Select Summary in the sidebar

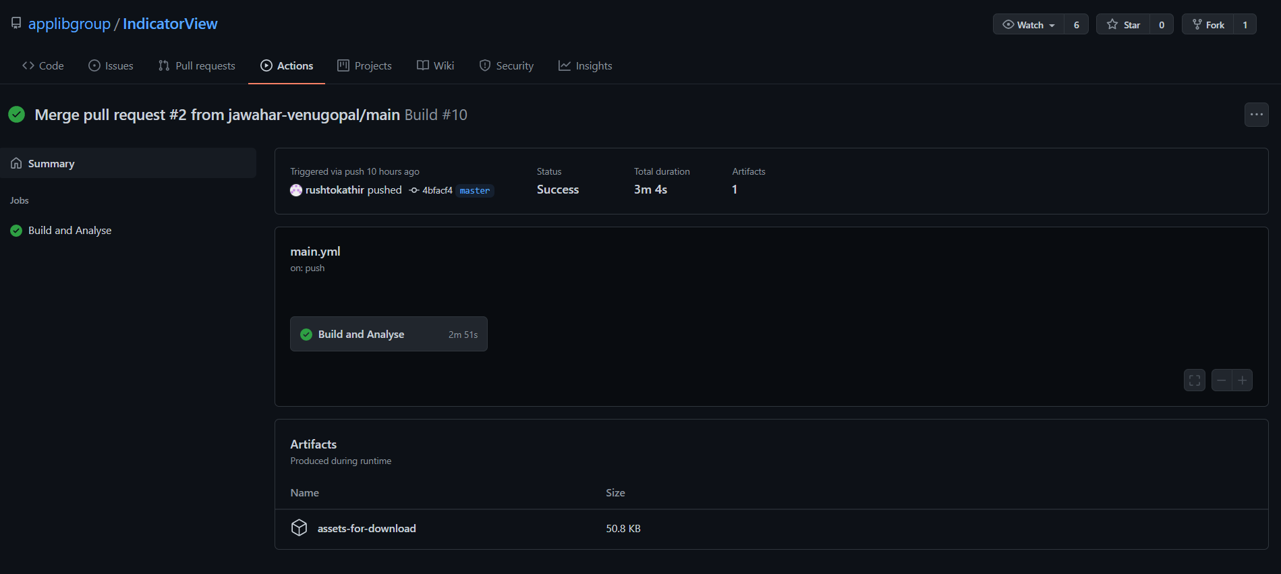pos(128,163)
